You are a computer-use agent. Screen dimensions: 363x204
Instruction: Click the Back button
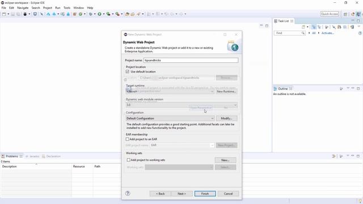(x=160, y=194)
